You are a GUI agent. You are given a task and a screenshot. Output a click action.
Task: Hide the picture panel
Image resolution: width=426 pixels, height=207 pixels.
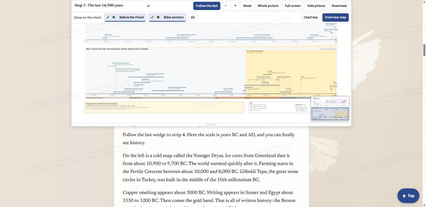pos(316,6)
